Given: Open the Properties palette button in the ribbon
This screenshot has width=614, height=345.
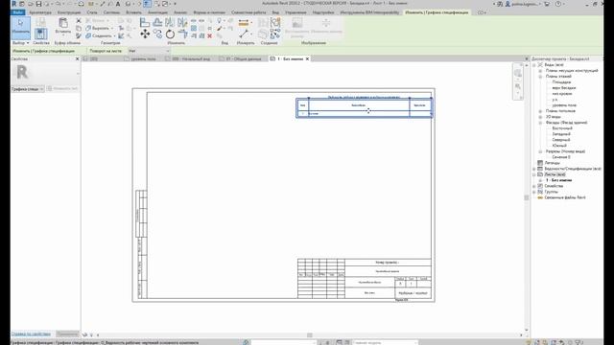Looking at the screenshot, I should coord(40,34).
